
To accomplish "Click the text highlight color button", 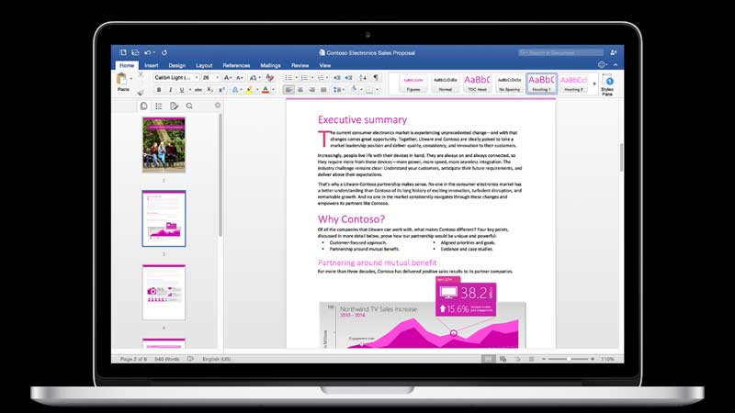I will click(249, 89).
